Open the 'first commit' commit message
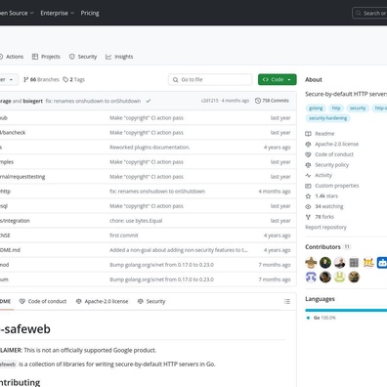The width and height of the screenshot is (387, 387). pos(124,236)
